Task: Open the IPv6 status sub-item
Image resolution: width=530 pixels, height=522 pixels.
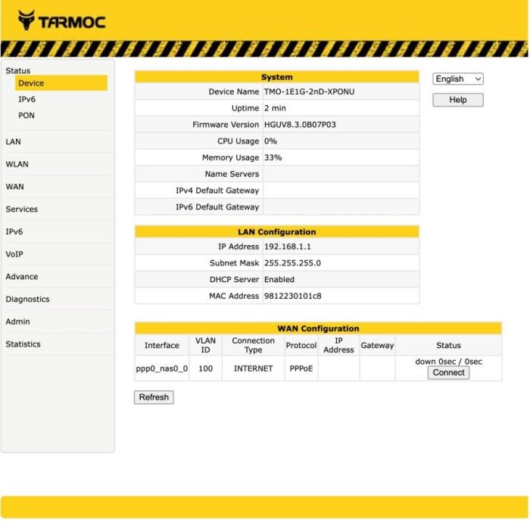Action: pyautogui.click(x=27, y=99)
